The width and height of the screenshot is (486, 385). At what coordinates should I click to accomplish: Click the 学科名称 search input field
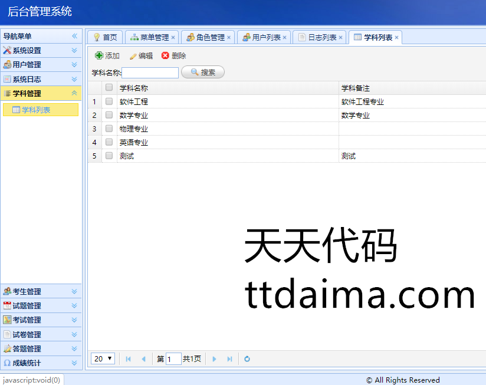[x=150, y=73]
